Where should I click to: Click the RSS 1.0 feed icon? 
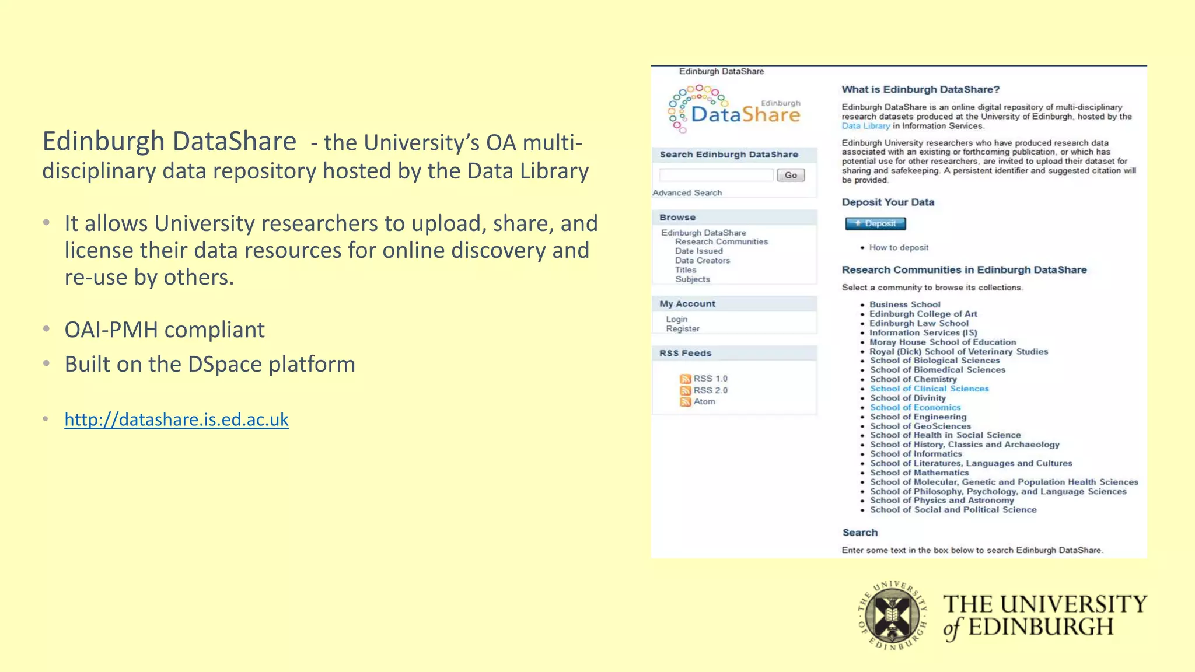click(686, 379)
